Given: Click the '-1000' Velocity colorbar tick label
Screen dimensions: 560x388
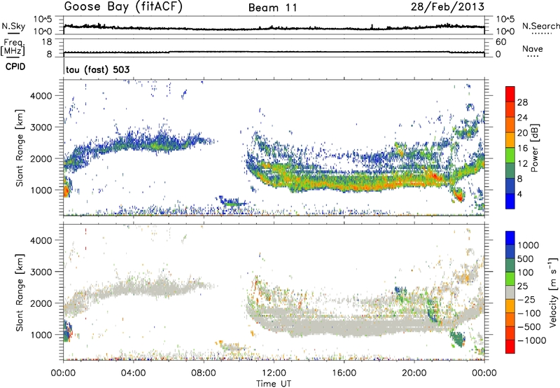Looking at the screenshot, I should pyautogui.click(x=531, y=340).
